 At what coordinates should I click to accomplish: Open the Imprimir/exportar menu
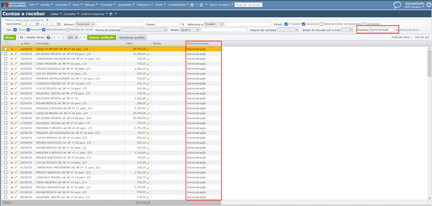click(94, 14)
